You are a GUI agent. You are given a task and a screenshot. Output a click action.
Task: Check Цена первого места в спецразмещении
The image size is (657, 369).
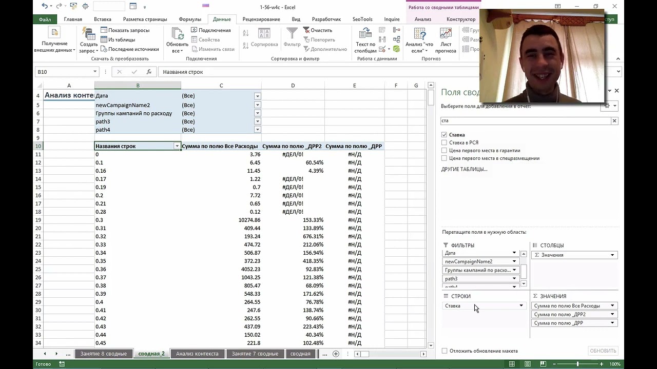coord(444,158)
